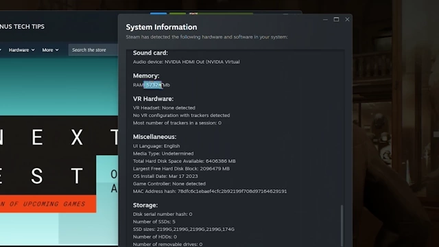Click Number of HDDs: 0 line
This screenshot has height=247, width=439.
click(x=155, y=237)
